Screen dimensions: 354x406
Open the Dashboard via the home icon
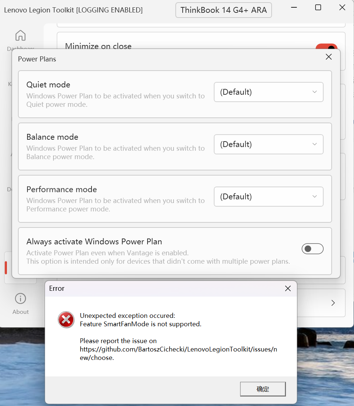21,35
